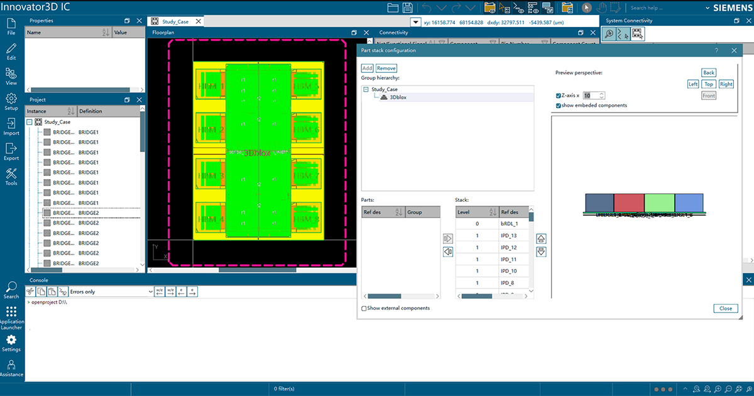Click the red block in stack preview
Image resolution: width=754 pixels, height=396 pixels.
click(x=629, y=202)
